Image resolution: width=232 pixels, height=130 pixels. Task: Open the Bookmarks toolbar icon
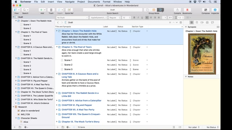click(x=187, y=10)
